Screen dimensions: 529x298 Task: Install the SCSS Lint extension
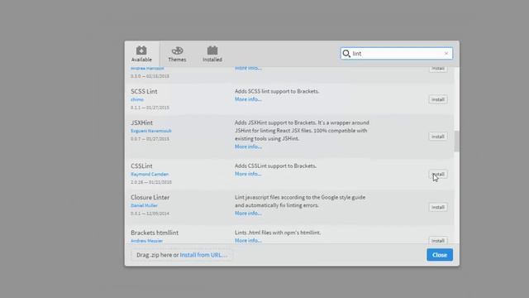pos(438,99)
